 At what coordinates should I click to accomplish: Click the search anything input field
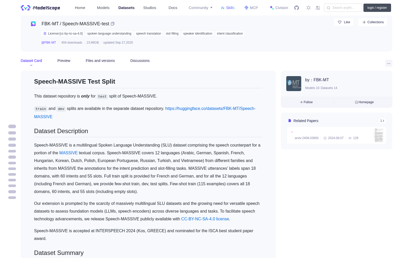[343, 8]
